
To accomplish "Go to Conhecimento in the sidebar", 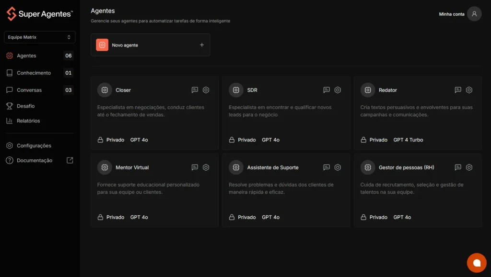I will 34,73.
